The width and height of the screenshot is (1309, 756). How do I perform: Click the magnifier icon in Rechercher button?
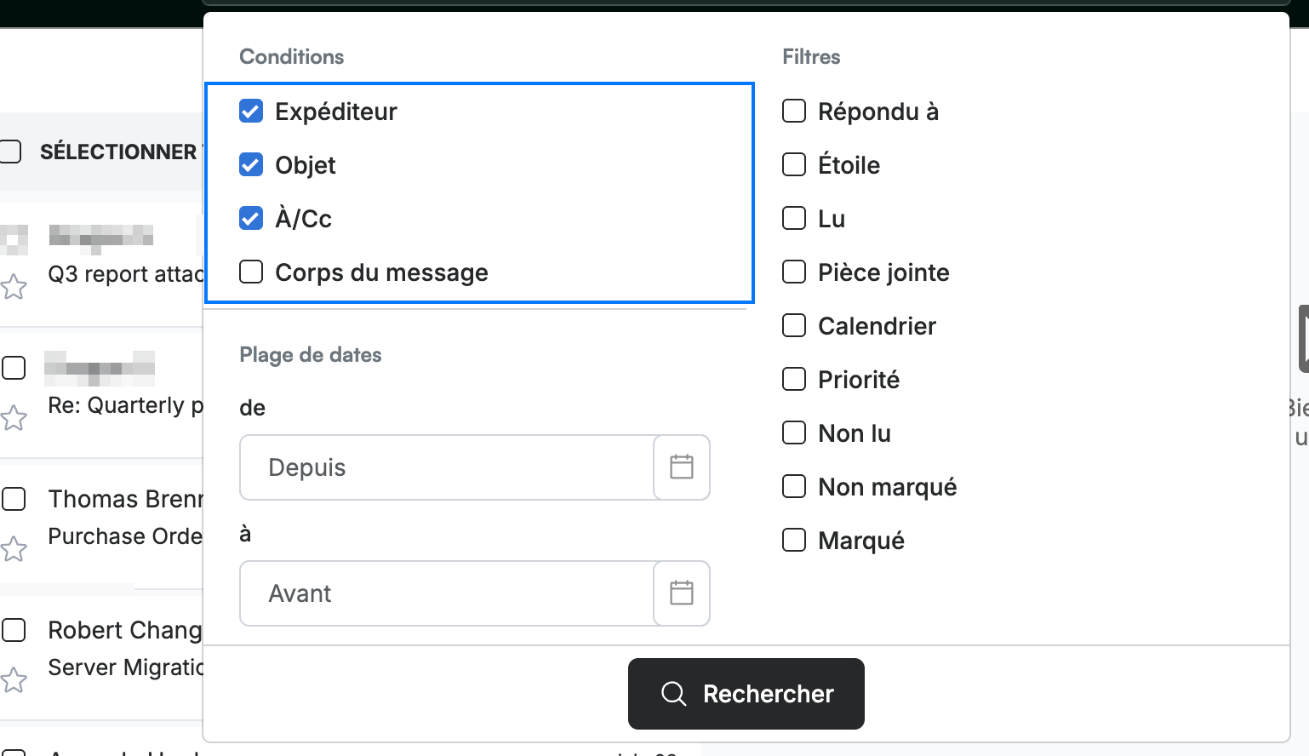tap(673, 694)
